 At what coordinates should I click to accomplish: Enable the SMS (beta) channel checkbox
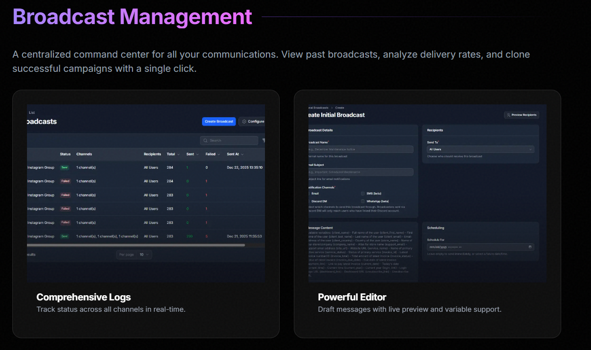click(x=363, y=194)
